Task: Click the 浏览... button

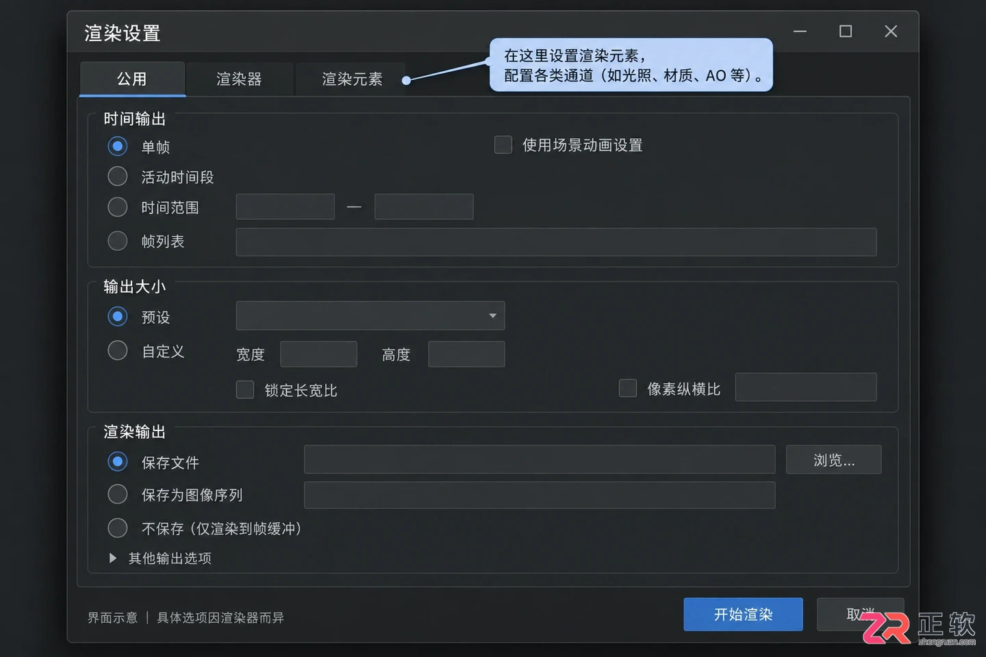Action: [x=834, y=460]
